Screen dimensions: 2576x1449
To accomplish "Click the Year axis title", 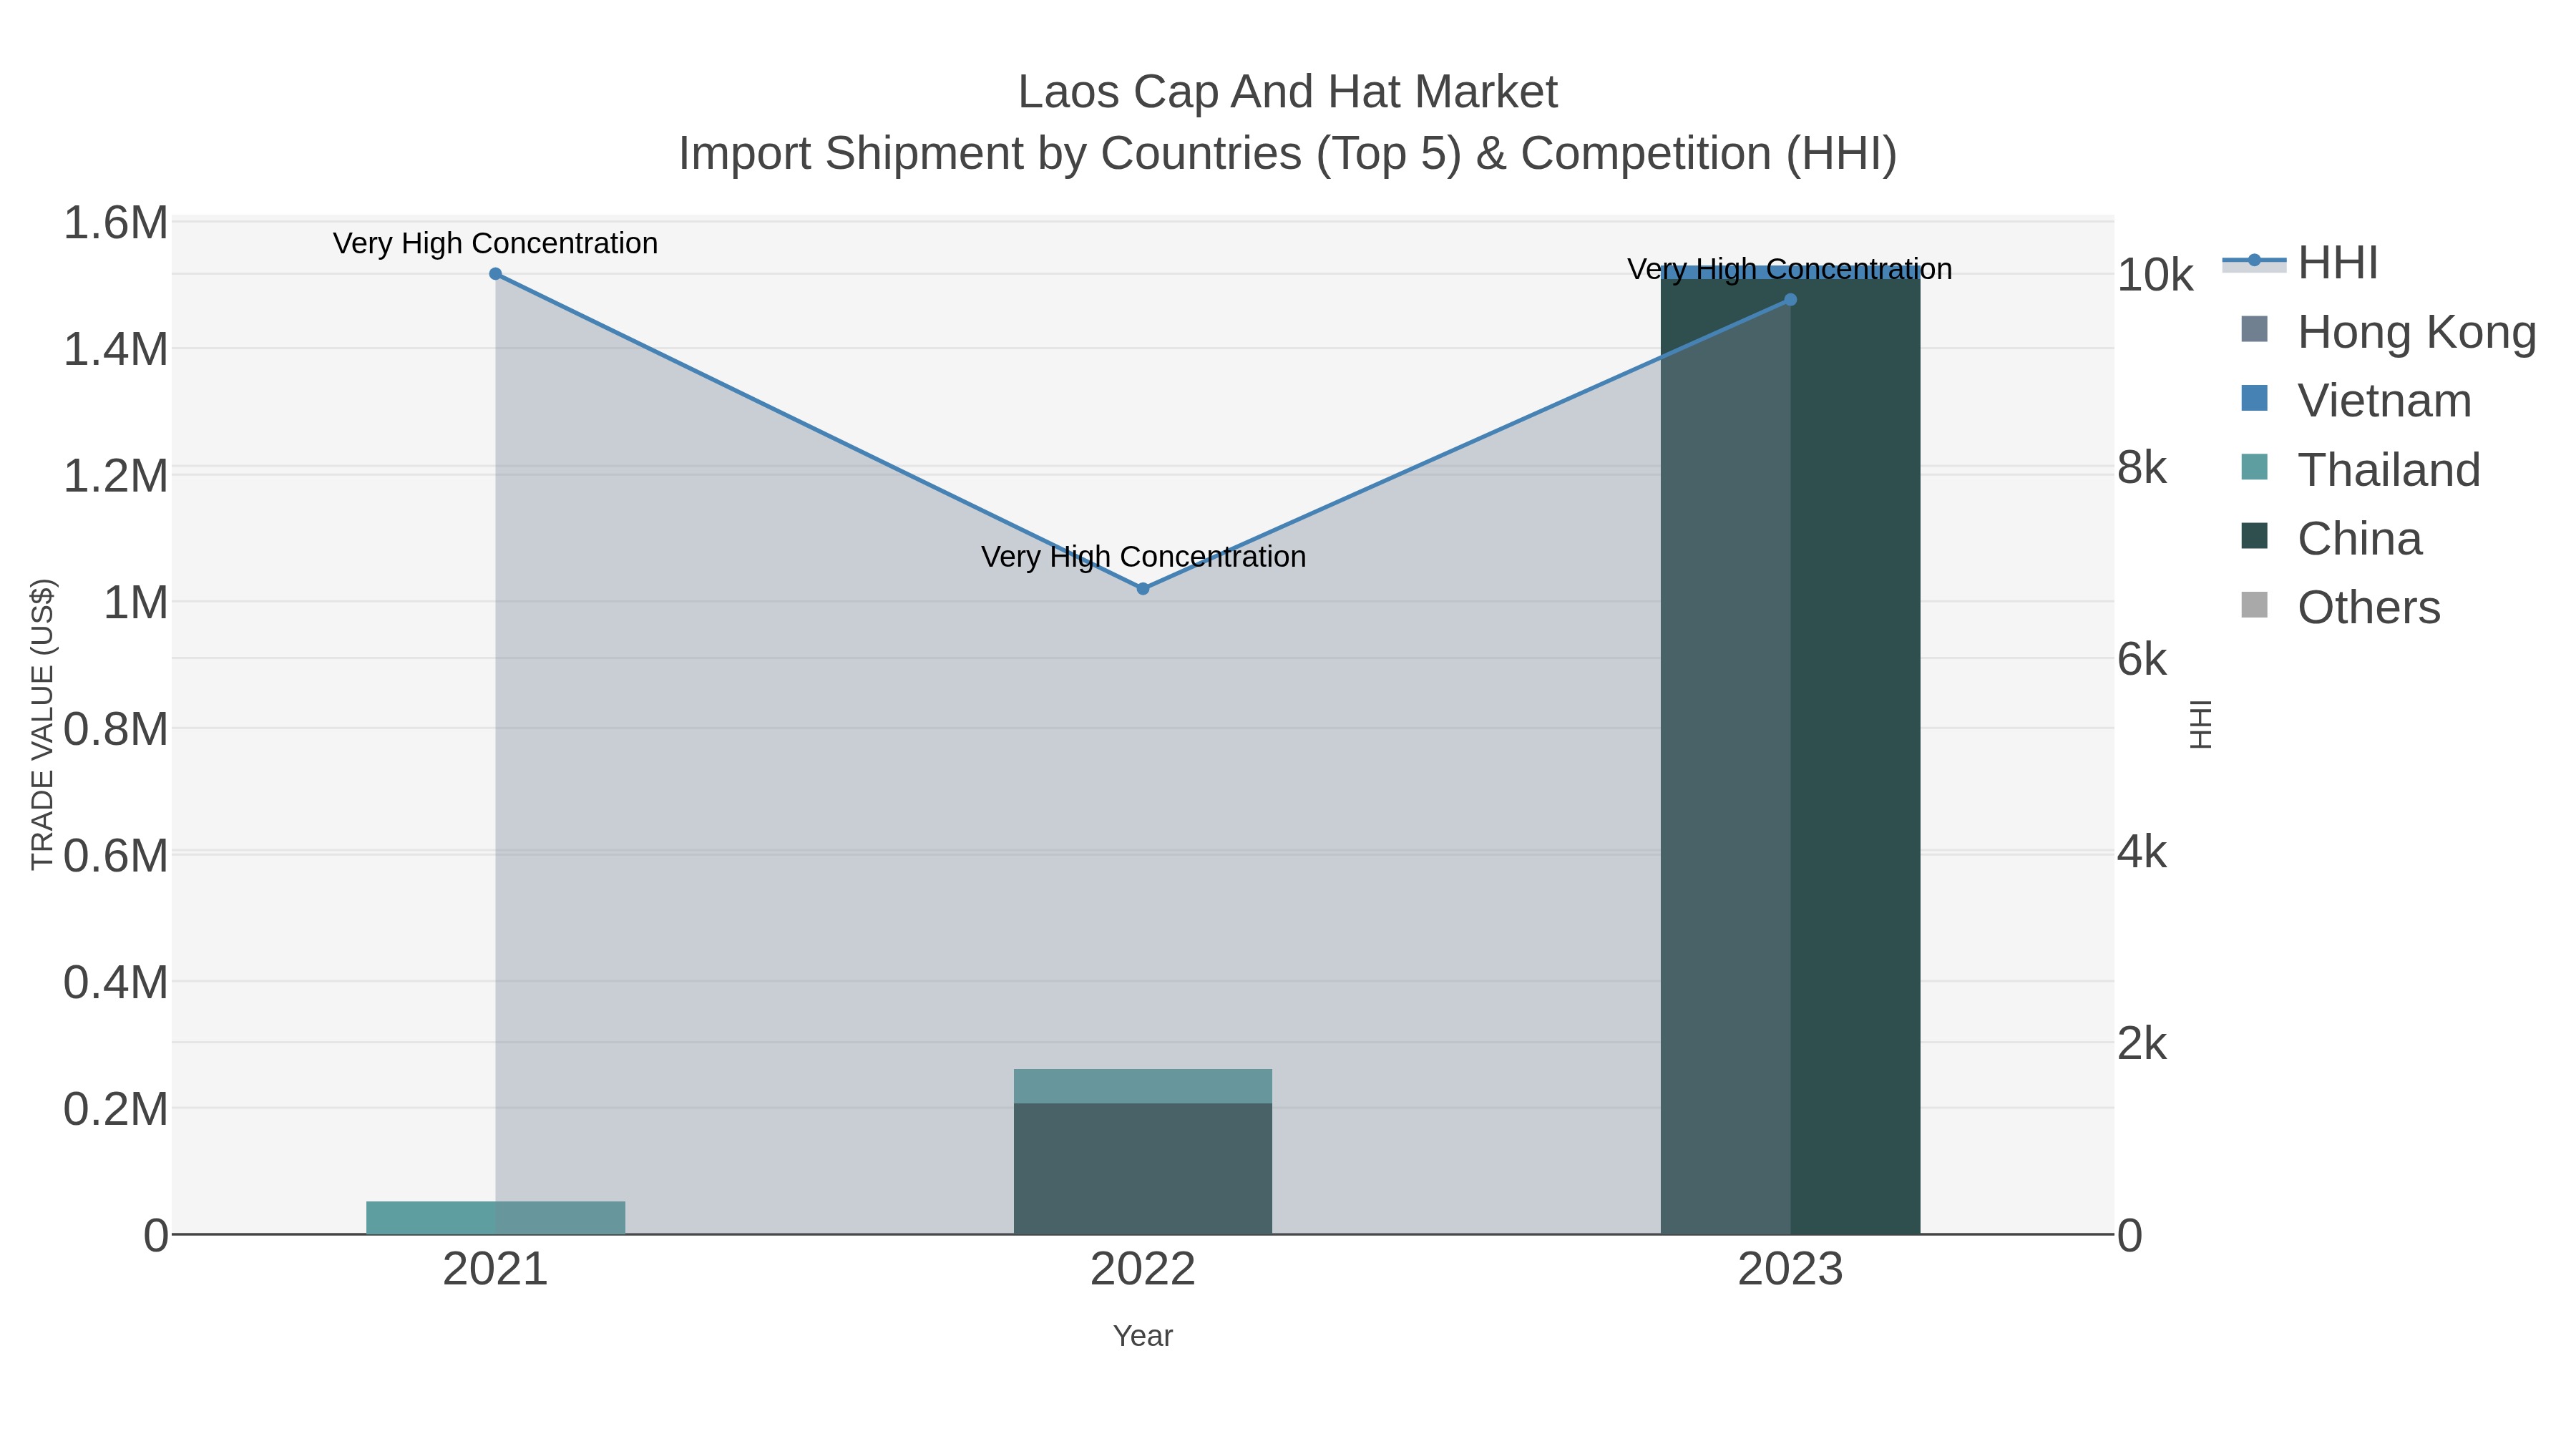I will pos(1143,1336).
